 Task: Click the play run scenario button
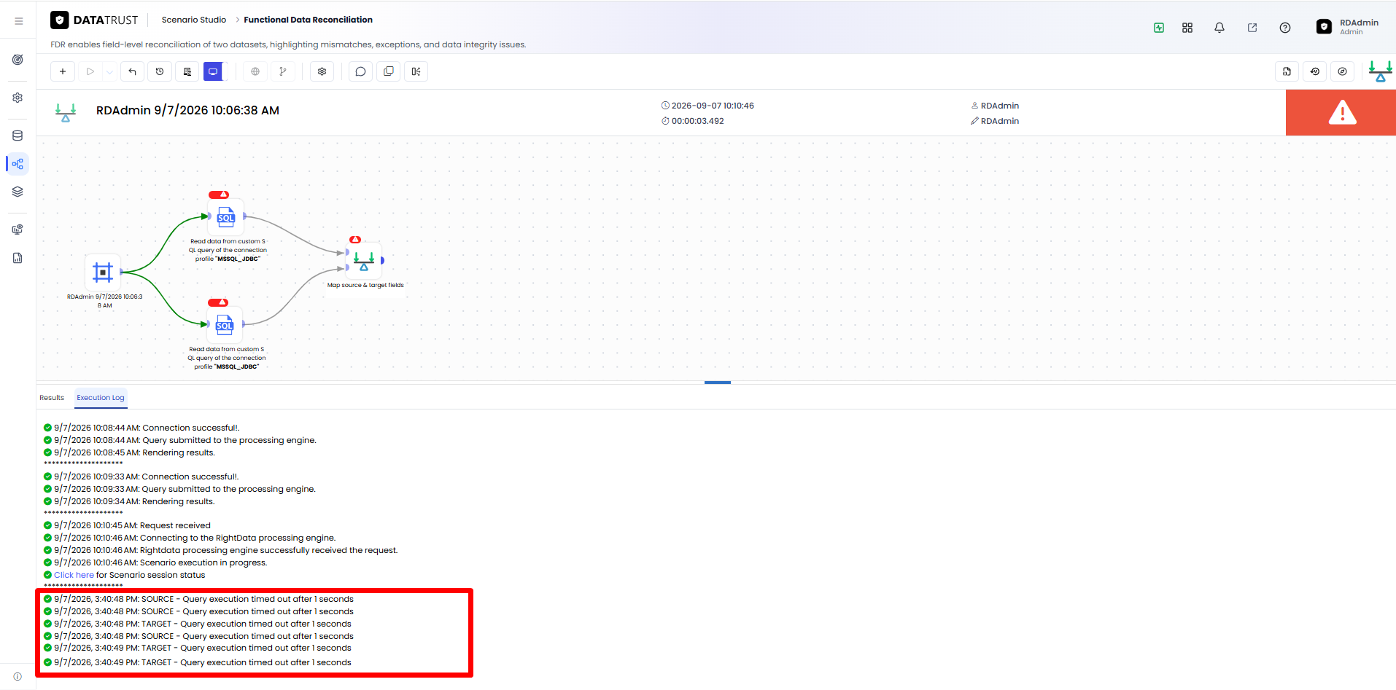coord(90,71)
